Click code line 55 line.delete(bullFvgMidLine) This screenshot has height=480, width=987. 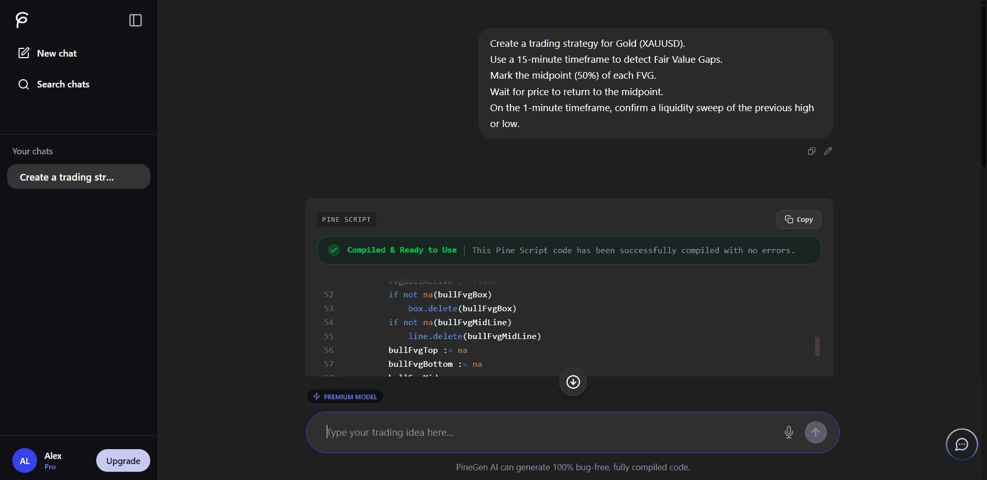[474, 336]
